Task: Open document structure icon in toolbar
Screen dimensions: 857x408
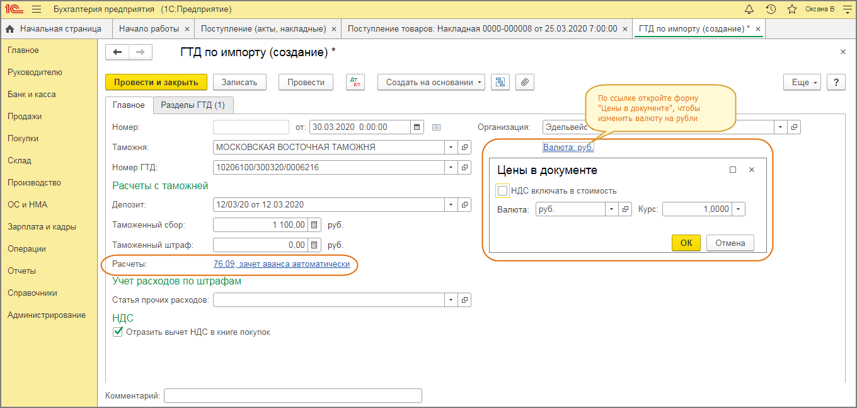Action: click(500, 82)
